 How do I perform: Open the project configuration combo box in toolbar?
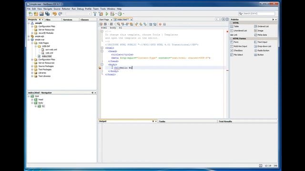78,14
